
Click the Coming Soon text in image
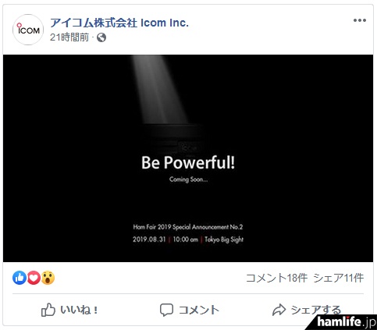point(188,179)
